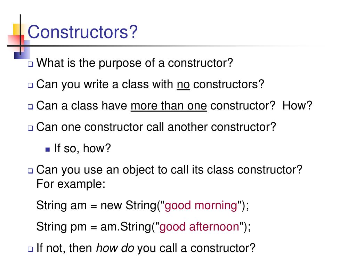Click the word 'How?' after 'constructor?'
The image size is (356, 267).
tap(298, 106)
